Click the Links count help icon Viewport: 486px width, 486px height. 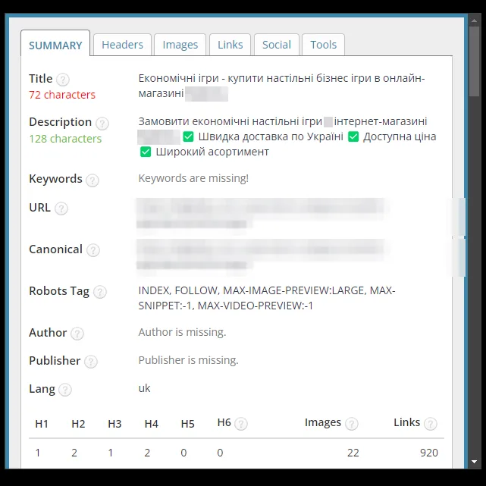point(431,424)
